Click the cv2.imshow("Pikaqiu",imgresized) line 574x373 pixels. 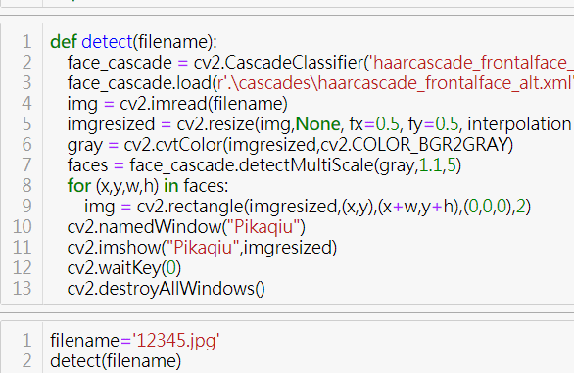click(x=202, y=248)
